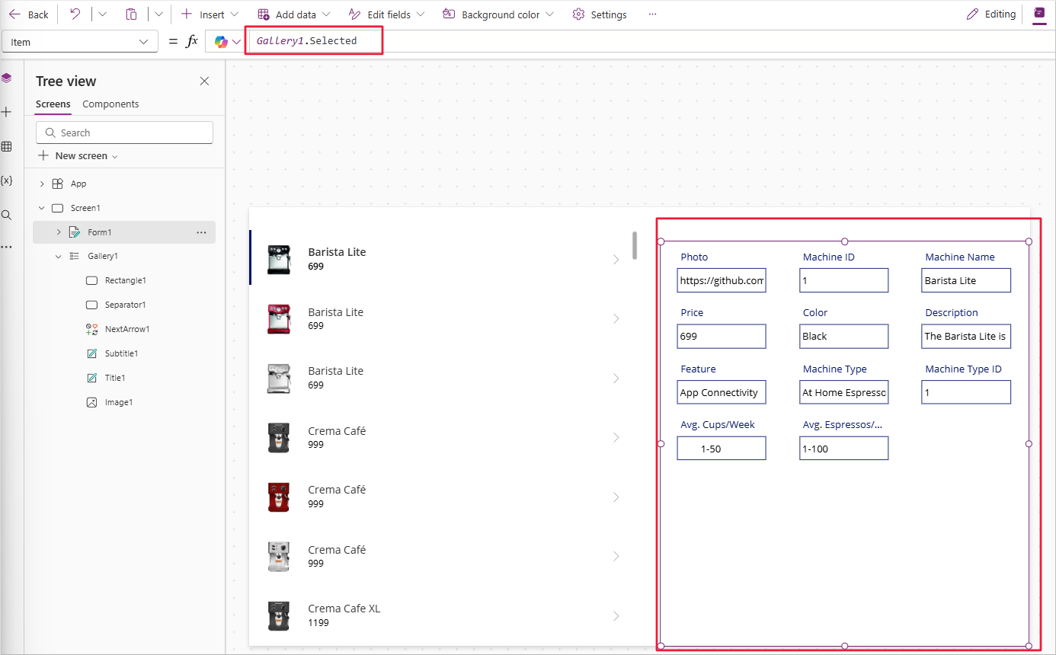Open Settings from the toolbar
This screenshot has height=655, width=1056.
(600, 14)
